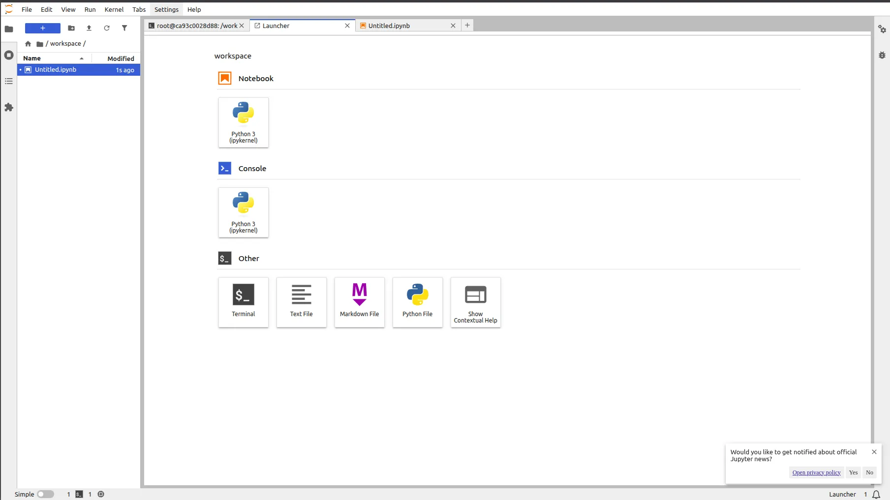
Task: Create a new Markdown File
Action: coord(360,302)
